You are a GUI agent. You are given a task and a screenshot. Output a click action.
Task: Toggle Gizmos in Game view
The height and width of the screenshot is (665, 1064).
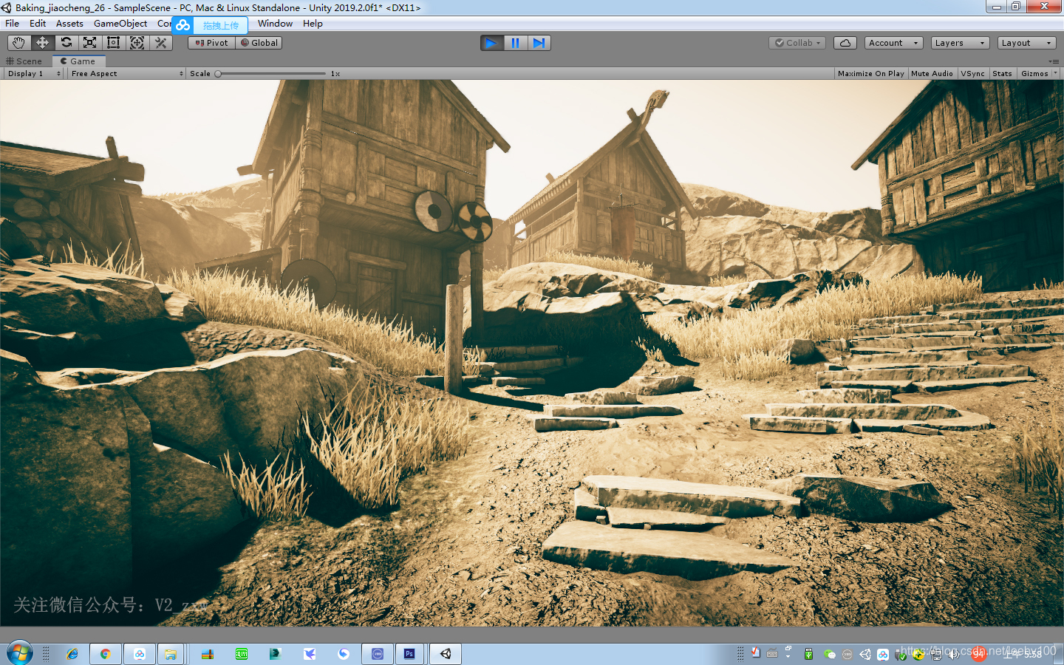tap(1034, 74)
